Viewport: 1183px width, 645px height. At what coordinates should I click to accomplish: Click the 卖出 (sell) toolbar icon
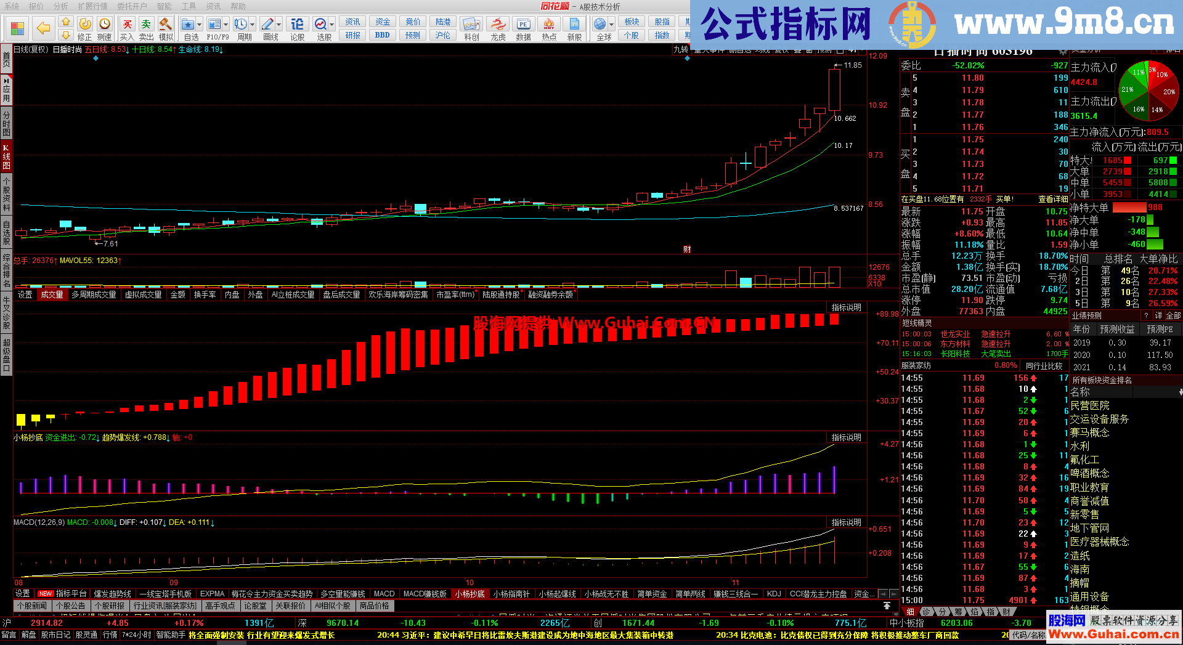pos(146,28)
